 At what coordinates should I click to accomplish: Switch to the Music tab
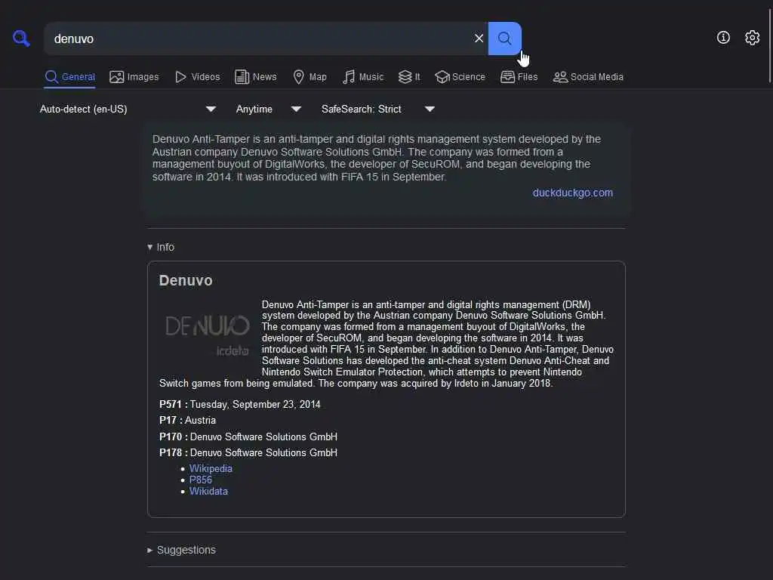(363, 77)
